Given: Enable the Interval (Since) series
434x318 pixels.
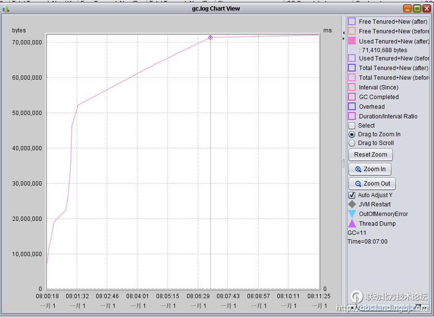Looking at the screenshot, I should [x=352, y=87].
